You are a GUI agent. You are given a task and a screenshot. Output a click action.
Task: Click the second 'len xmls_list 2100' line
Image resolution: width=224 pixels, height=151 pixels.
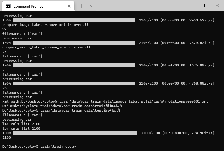(21, 128)
